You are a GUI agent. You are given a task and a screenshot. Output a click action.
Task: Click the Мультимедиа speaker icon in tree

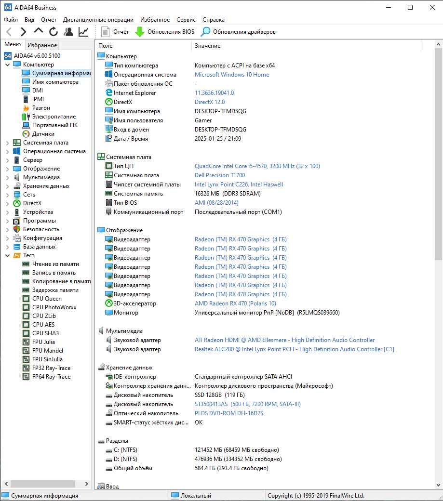tap(16, 177)
